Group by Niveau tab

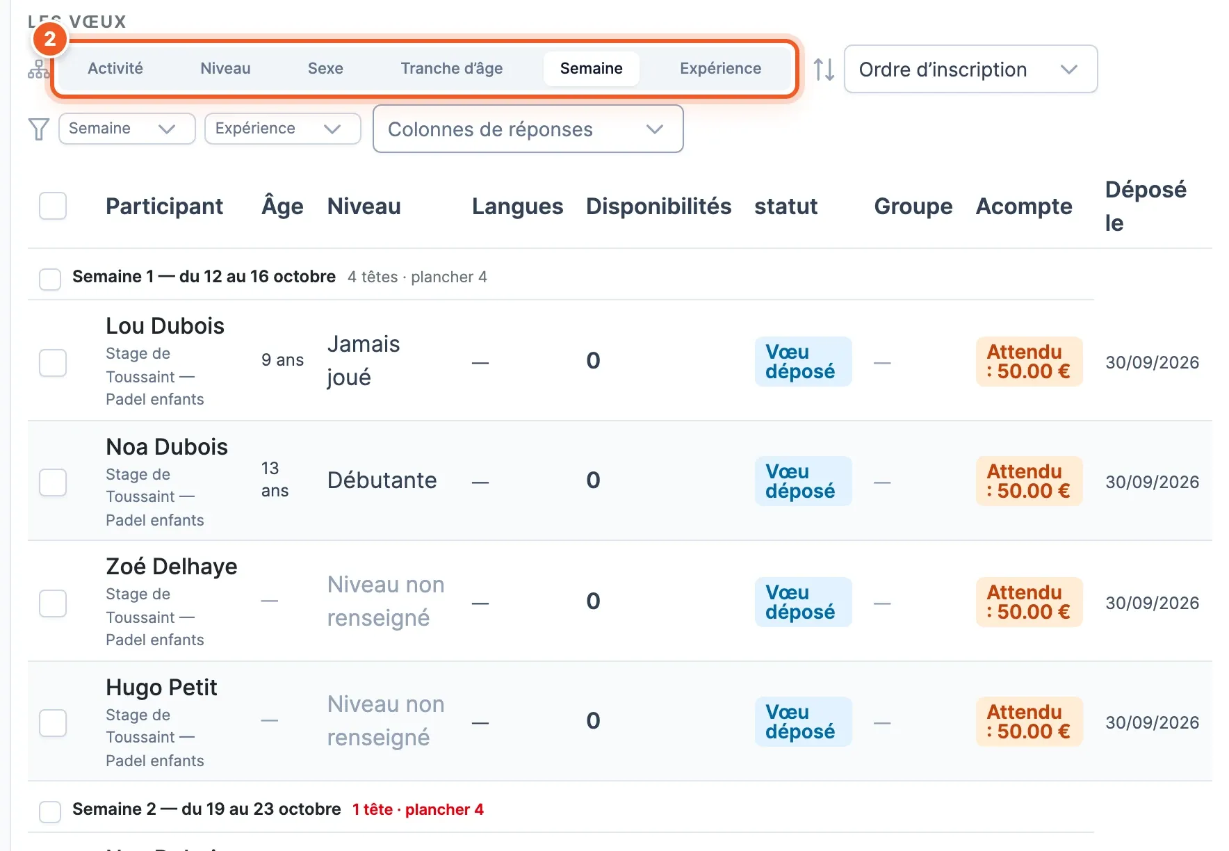pos(225,68)
